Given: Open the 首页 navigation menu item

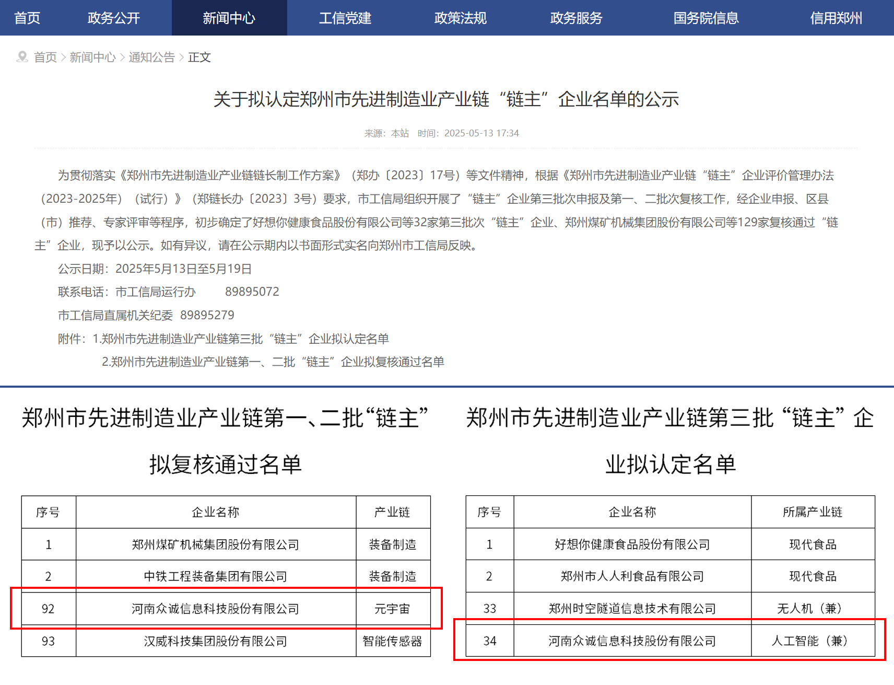Looking at the screenshot, I should click(27, 18).
